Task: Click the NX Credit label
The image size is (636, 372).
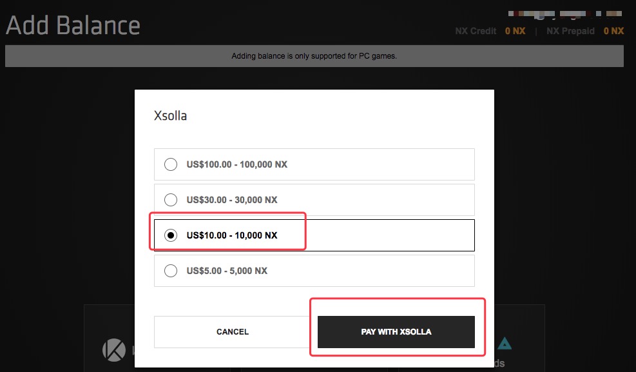Action: [x=476, y=31]
